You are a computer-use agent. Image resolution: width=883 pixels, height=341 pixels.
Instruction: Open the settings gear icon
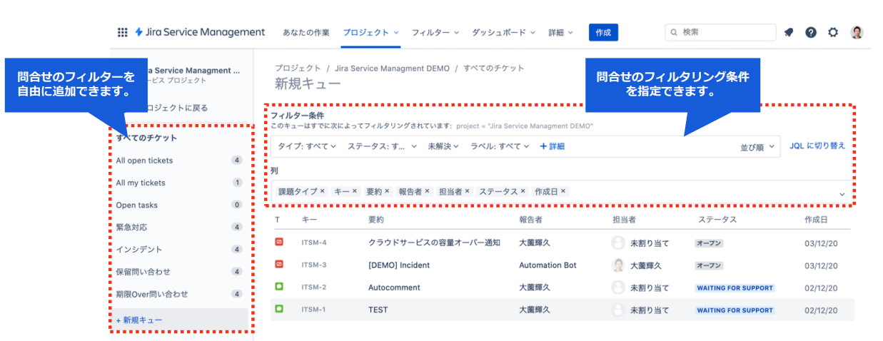pos(833,32)
